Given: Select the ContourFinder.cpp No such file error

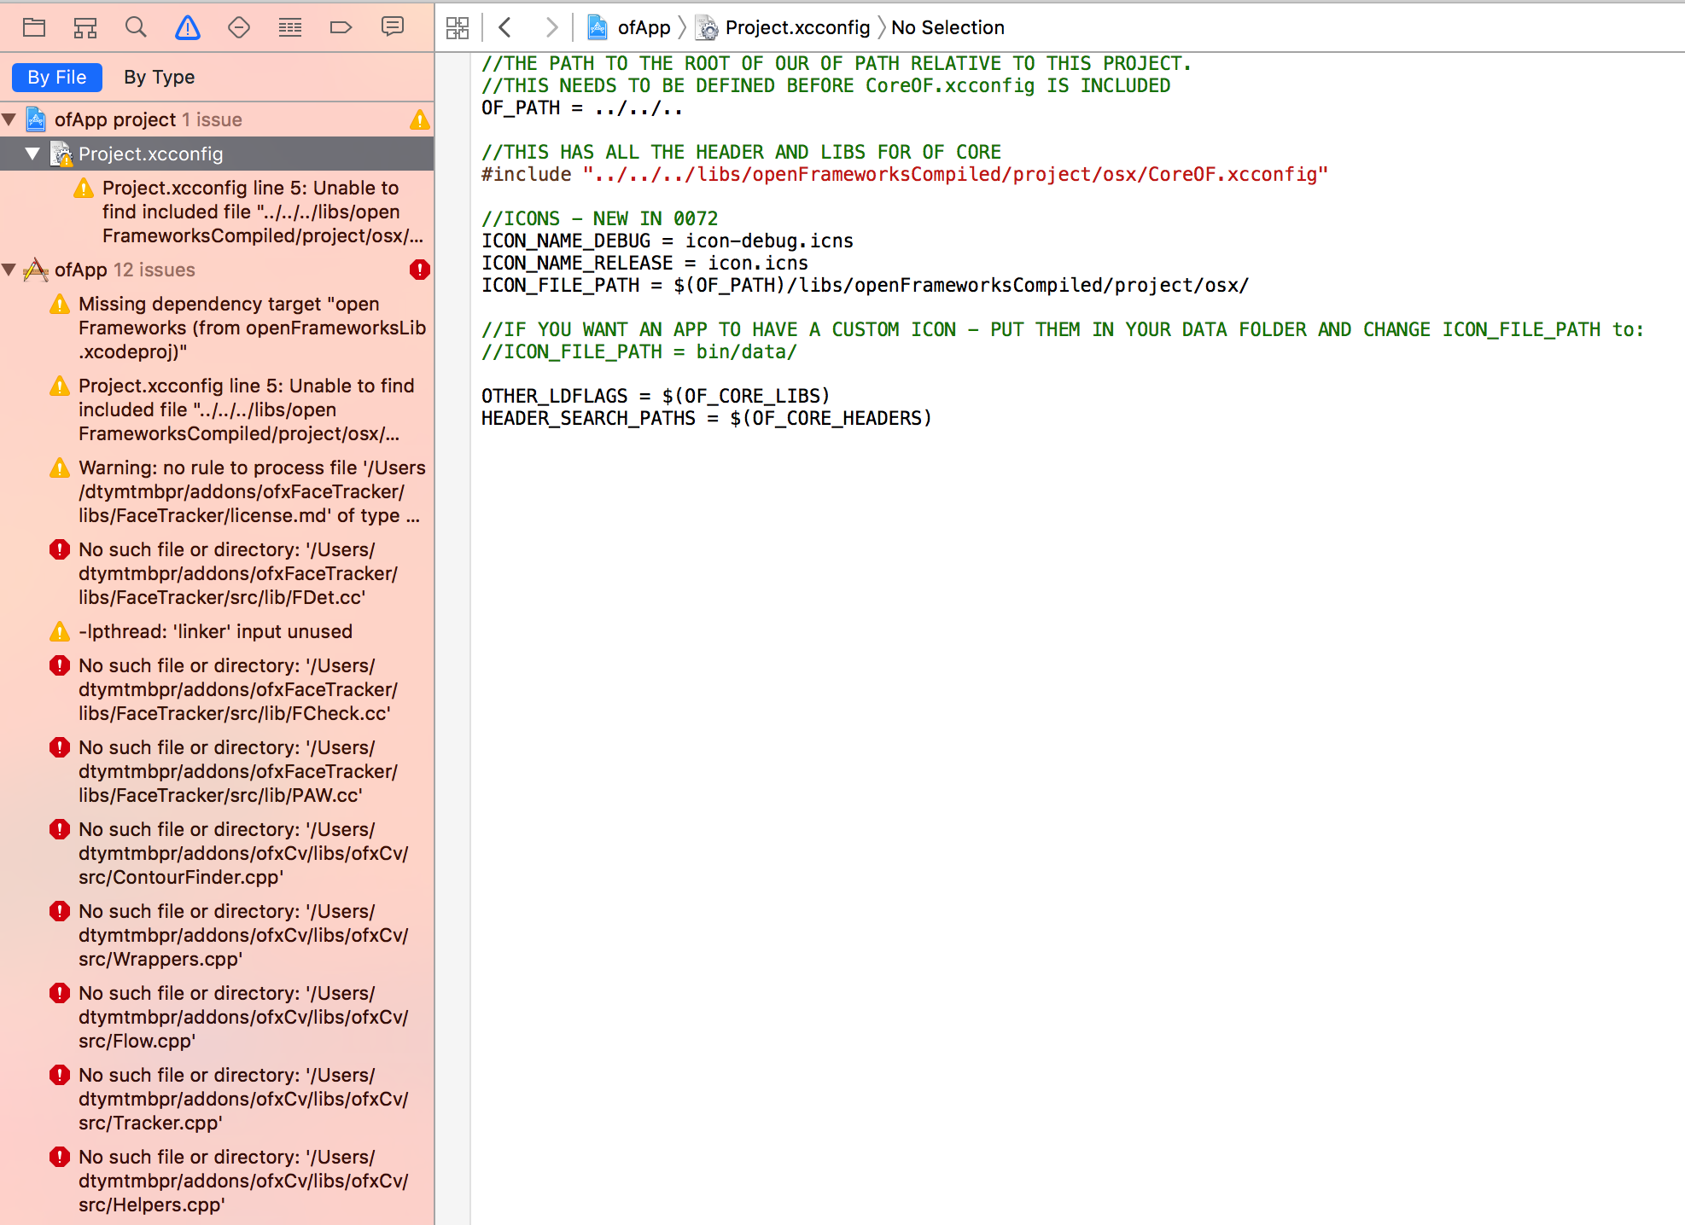Looking at the screenshot, I should pyautogui.click(x=217, y=853).
